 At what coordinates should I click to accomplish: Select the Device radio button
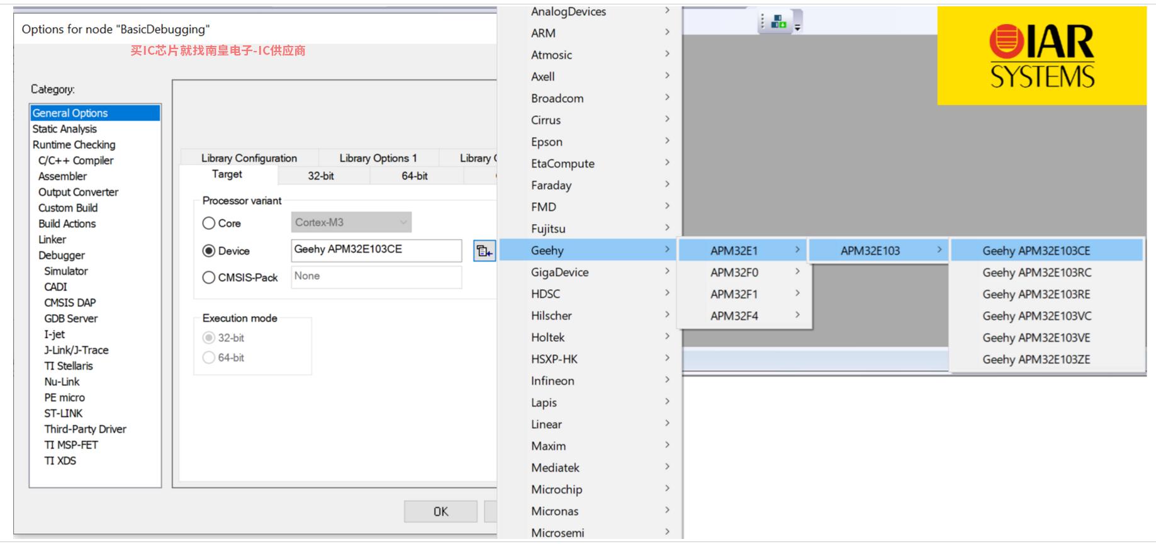(x=209, y=251)
